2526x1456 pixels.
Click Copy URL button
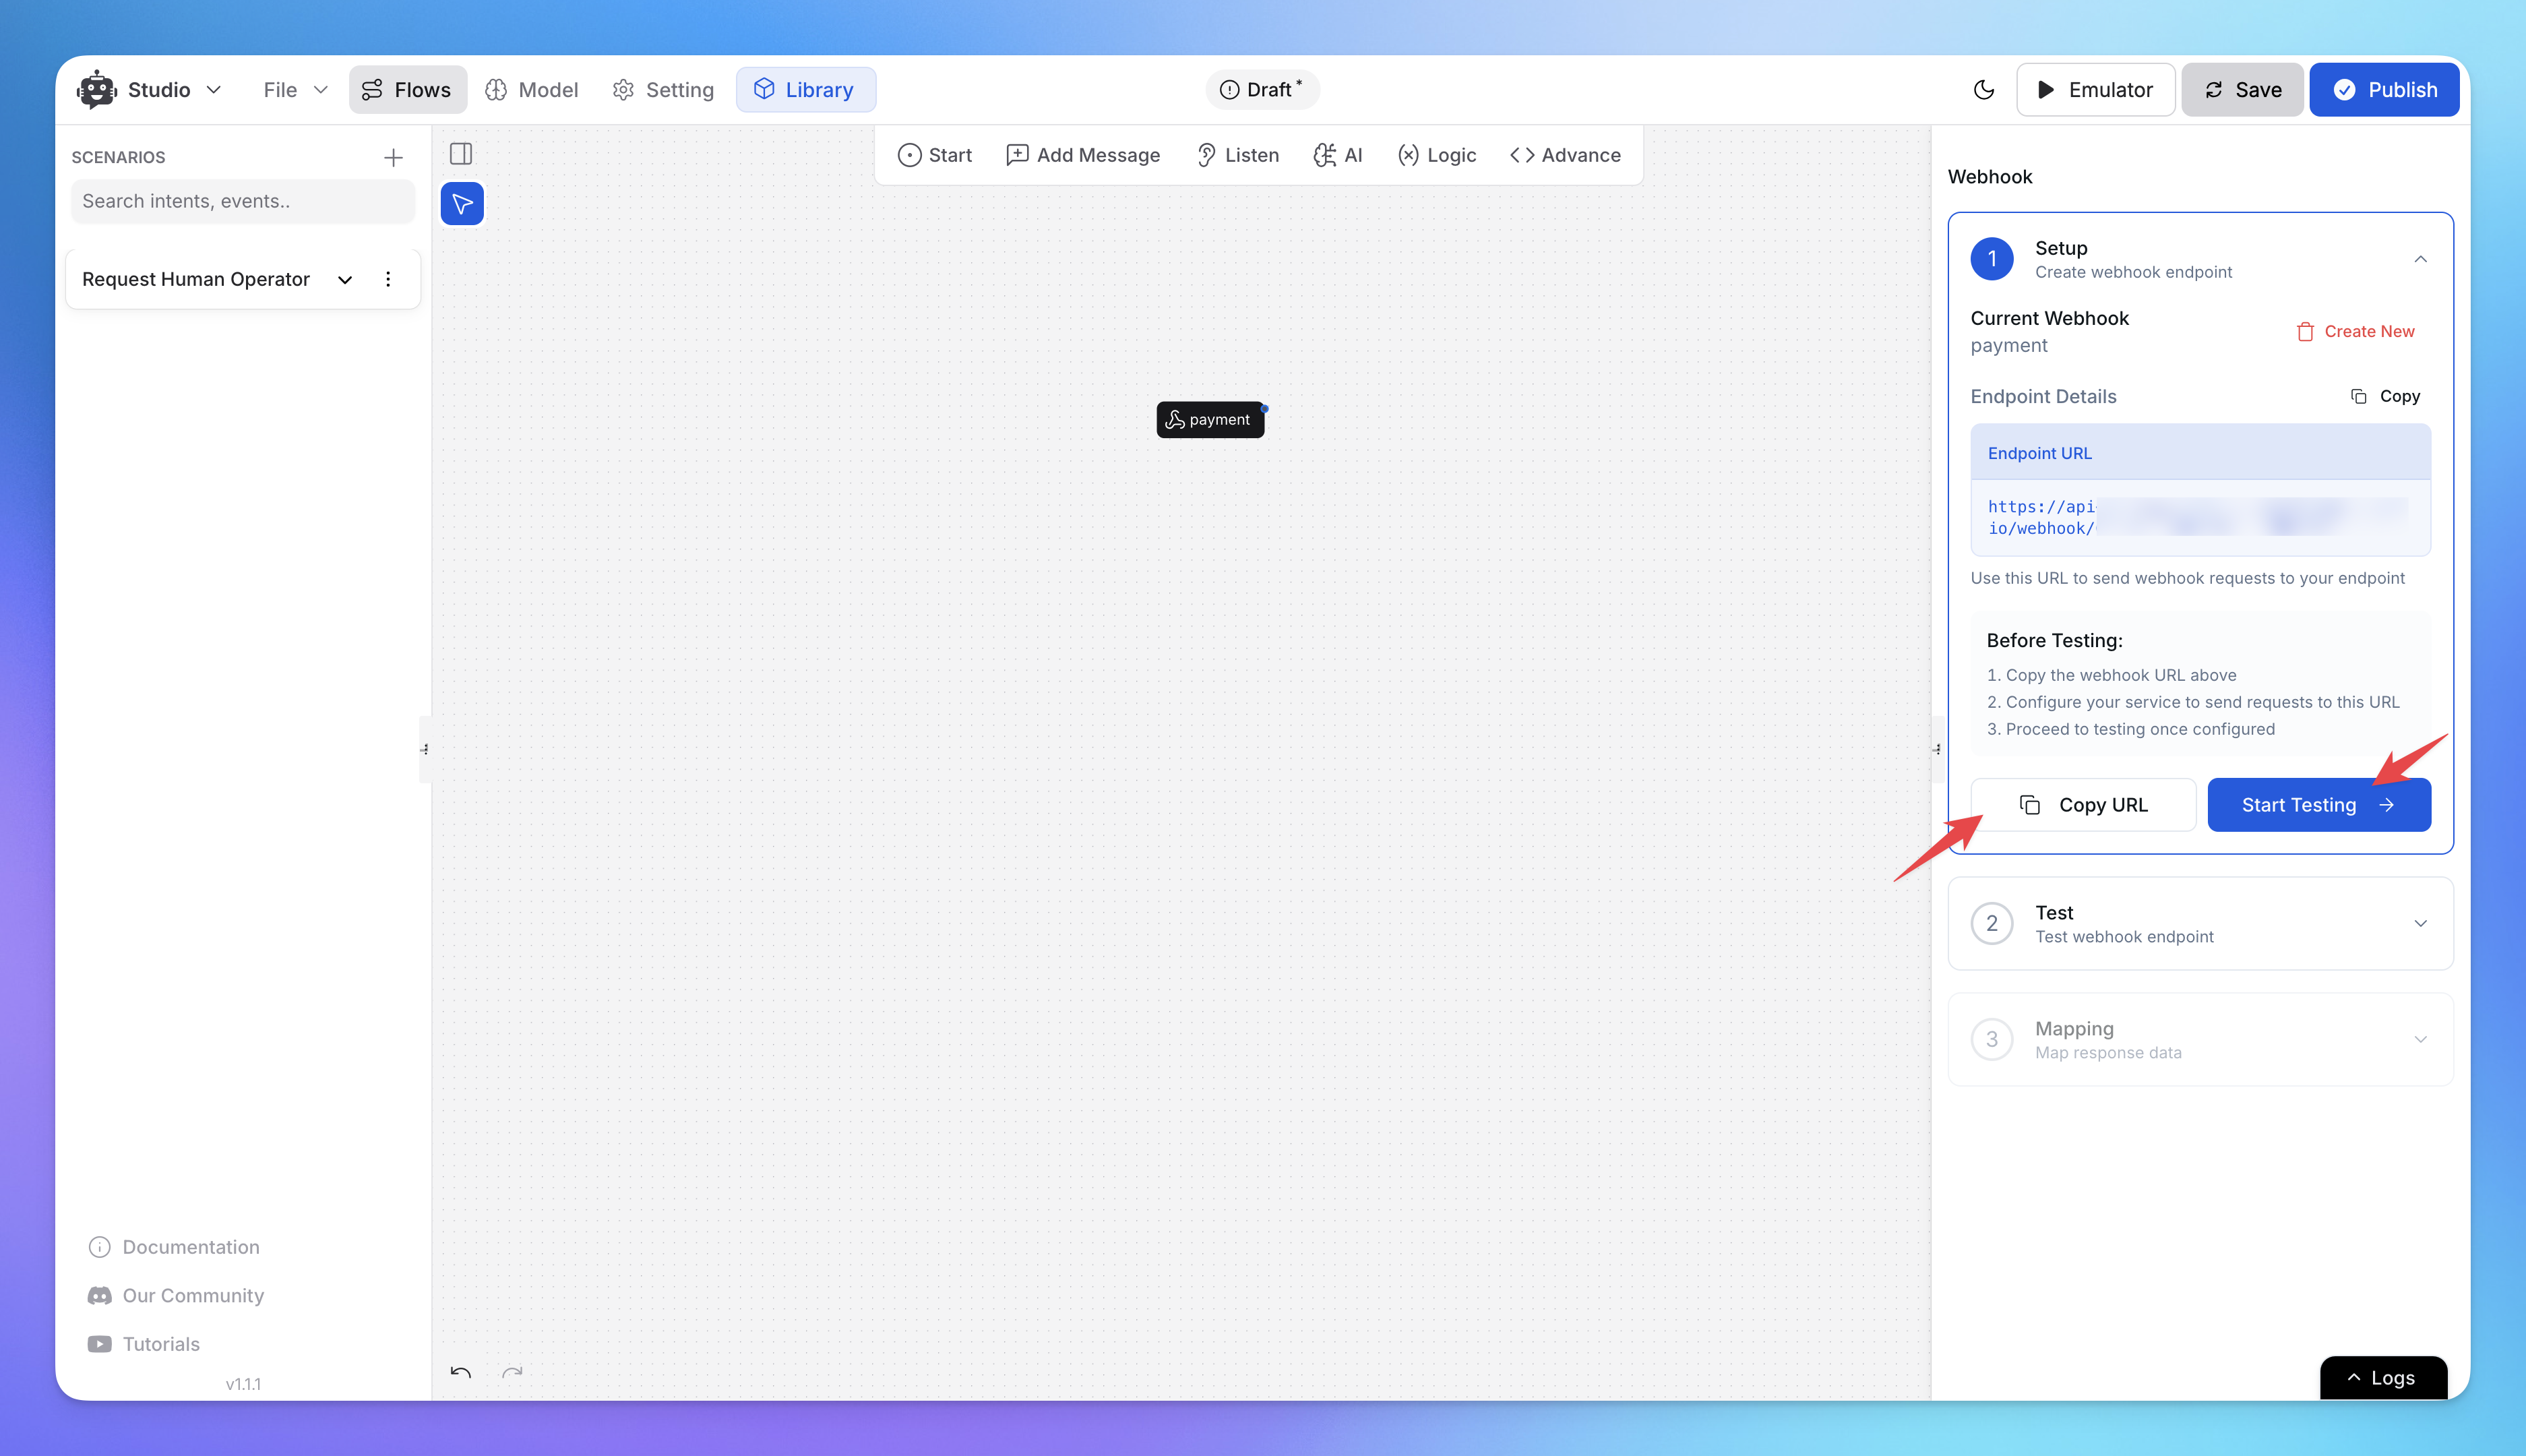pyautogui.click(x=2083, y=805)
